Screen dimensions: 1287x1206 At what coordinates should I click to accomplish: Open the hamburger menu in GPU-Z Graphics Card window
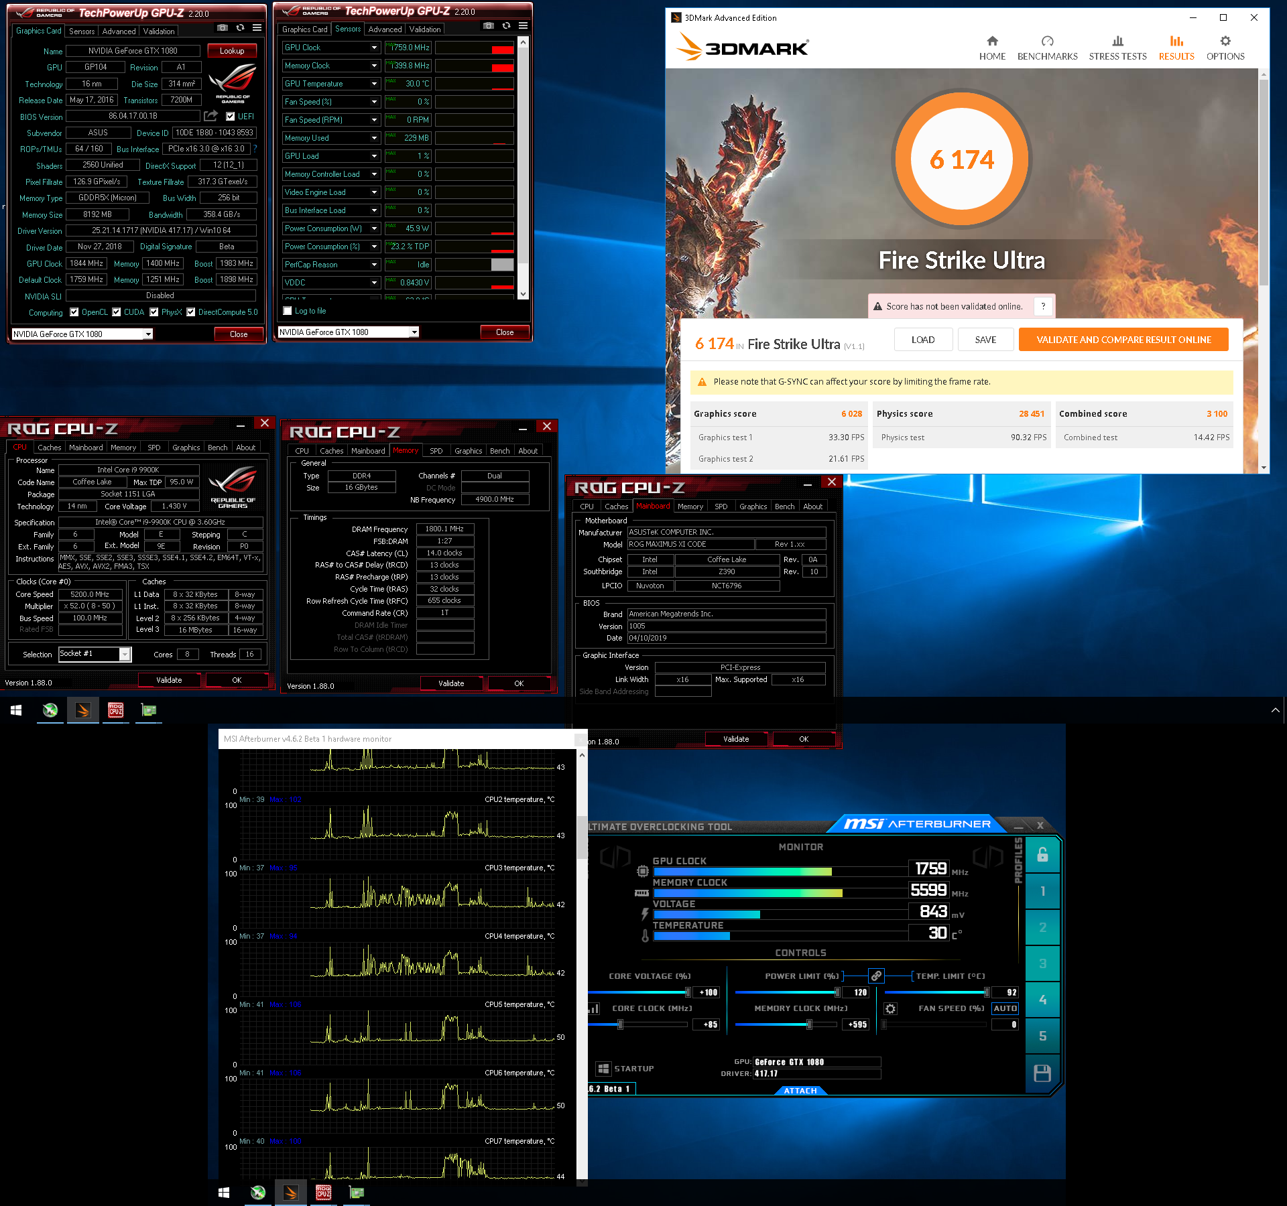click(x=257, y=28)
